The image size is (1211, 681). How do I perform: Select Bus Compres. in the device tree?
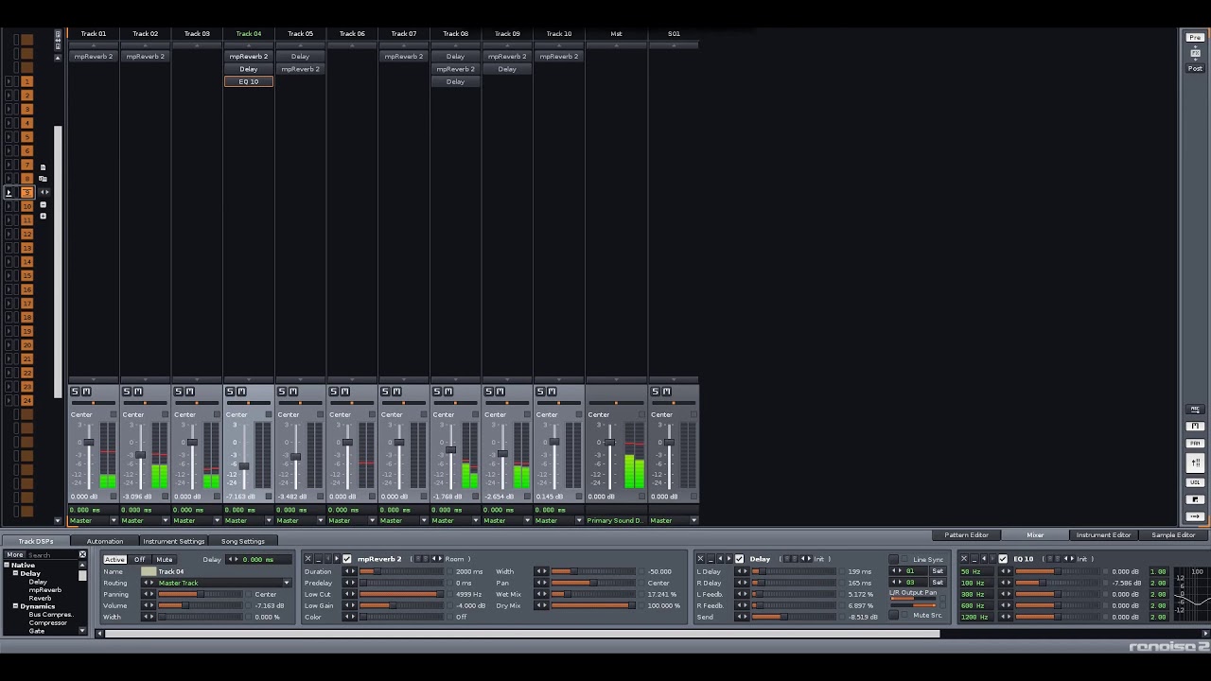point(51,615)
